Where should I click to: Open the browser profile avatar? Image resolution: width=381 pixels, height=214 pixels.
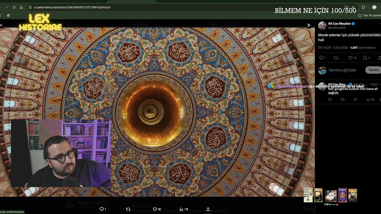pos(374,7)
